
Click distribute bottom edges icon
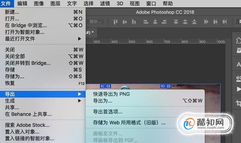(x=194, y=22)
